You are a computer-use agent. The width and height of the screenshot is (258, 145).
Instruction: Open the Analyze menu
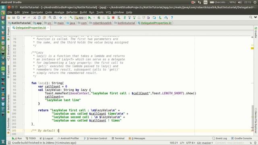click(x=59, y=12)
